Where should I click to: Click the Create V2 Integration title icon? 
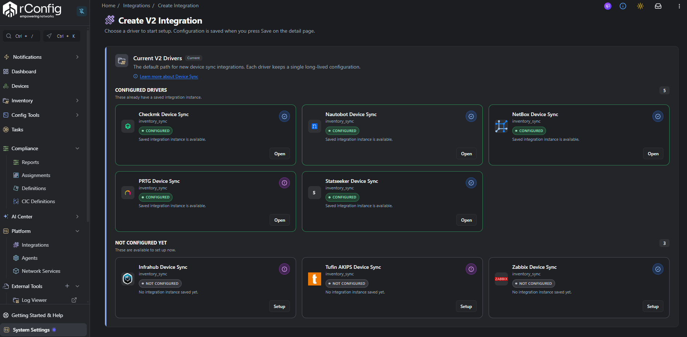tap(110, 20)
